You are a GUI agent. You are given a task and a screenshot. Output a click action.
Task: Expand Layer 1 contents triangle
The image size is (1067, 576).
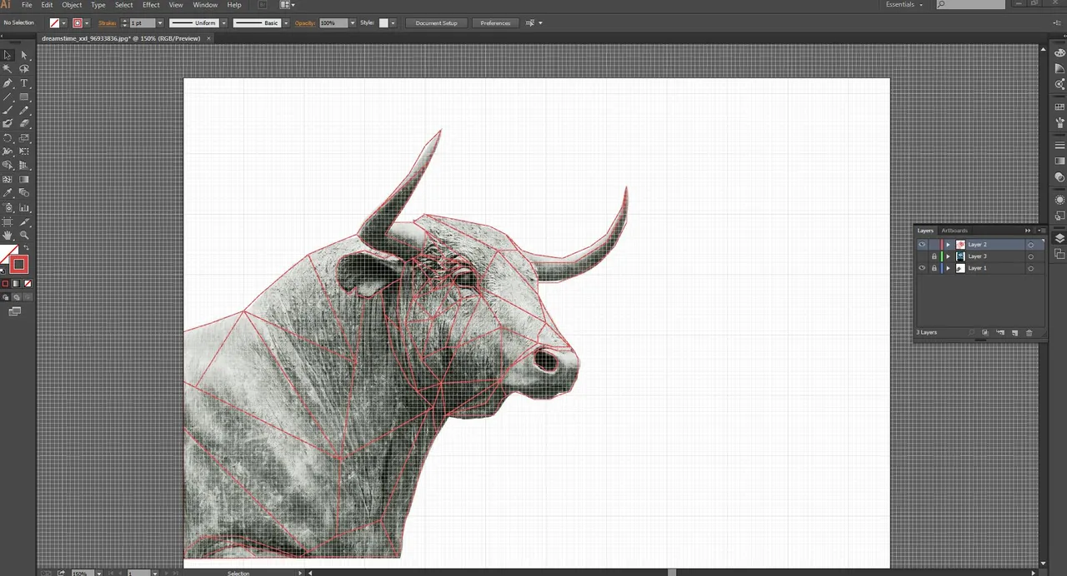(948, 268)
